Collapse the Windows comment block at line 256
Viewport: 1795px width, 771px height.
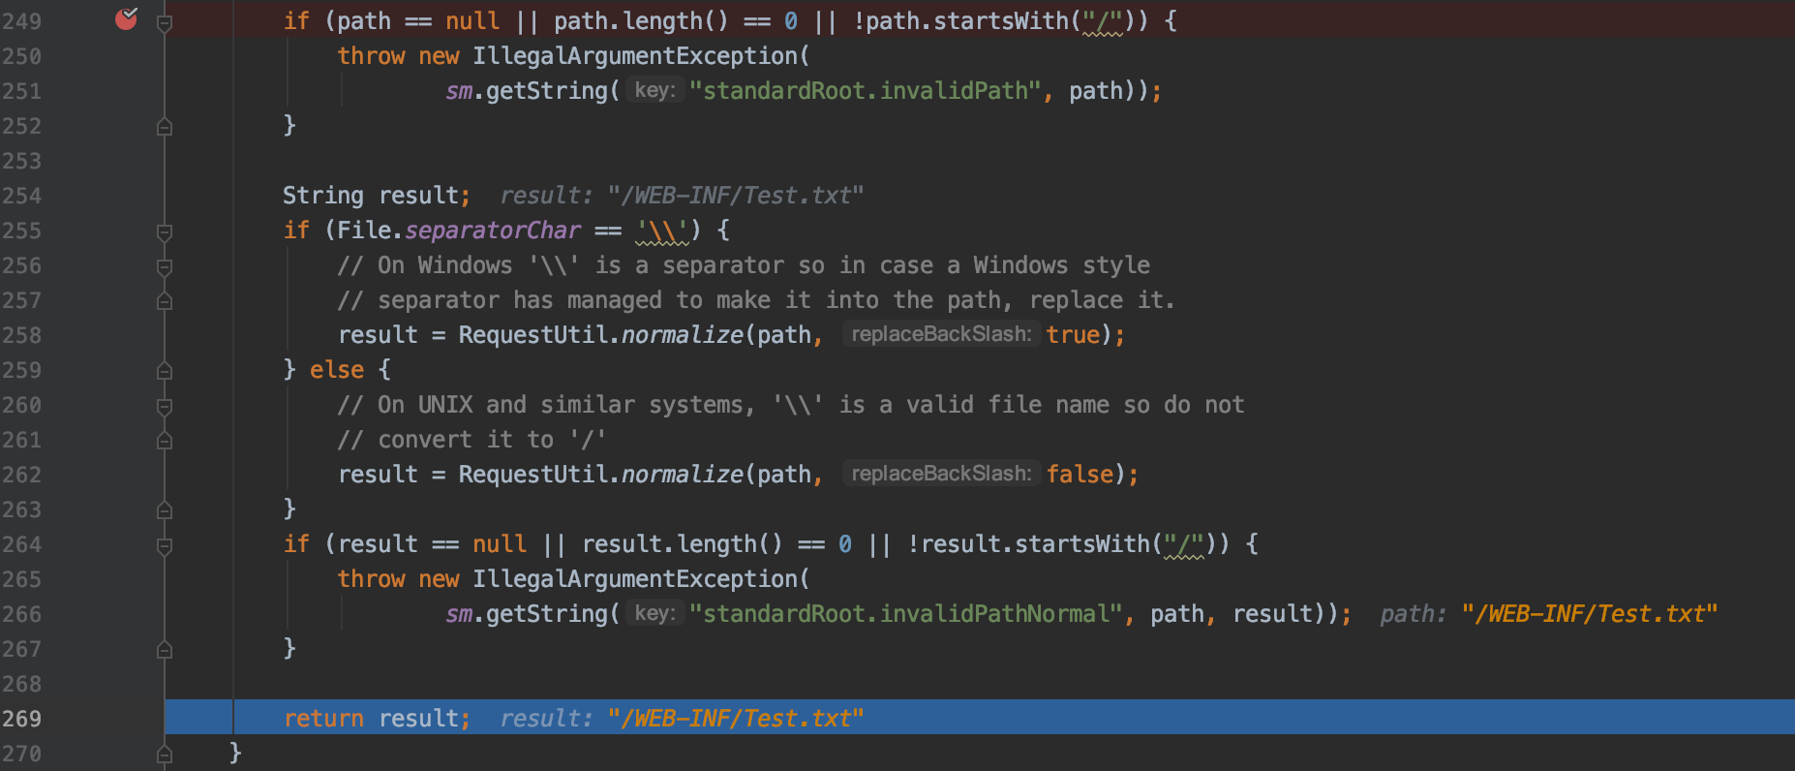point(165,266)
